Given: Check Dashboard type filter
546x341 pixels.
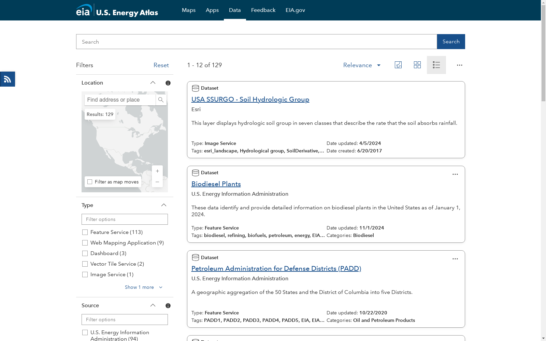Looking at the screenshot, I should (85, 253).
